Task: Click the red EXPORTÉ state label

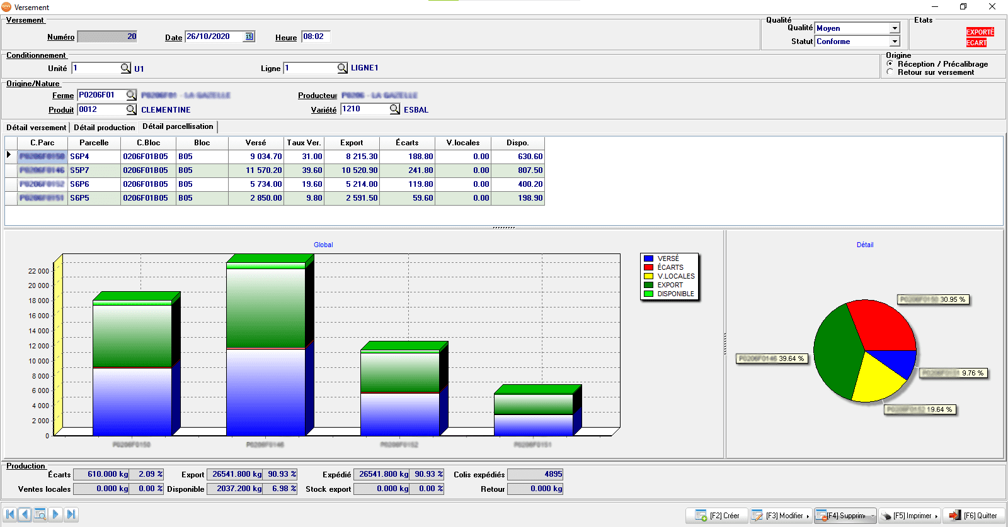Action: pyautogui.click(x=980, y=32)
